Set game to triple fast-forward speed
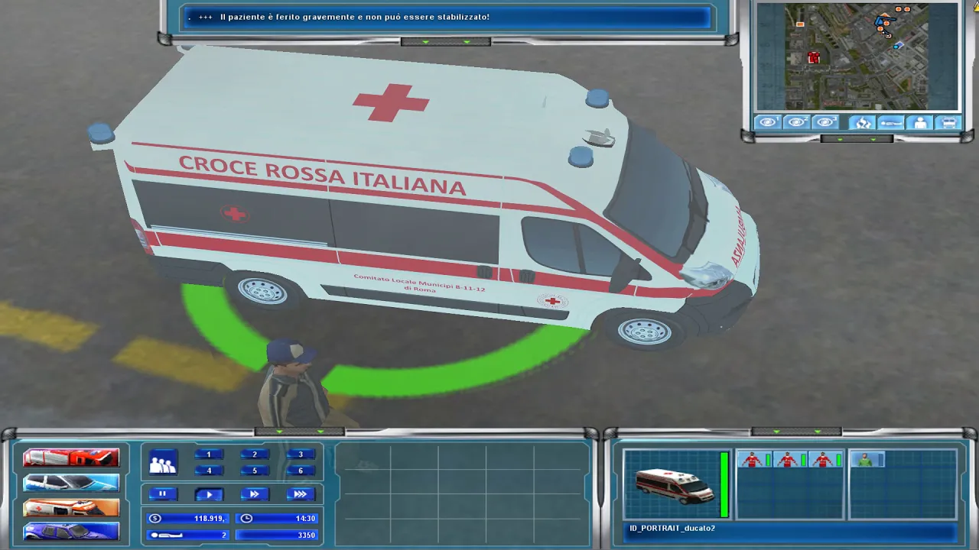 coord(301,494)
